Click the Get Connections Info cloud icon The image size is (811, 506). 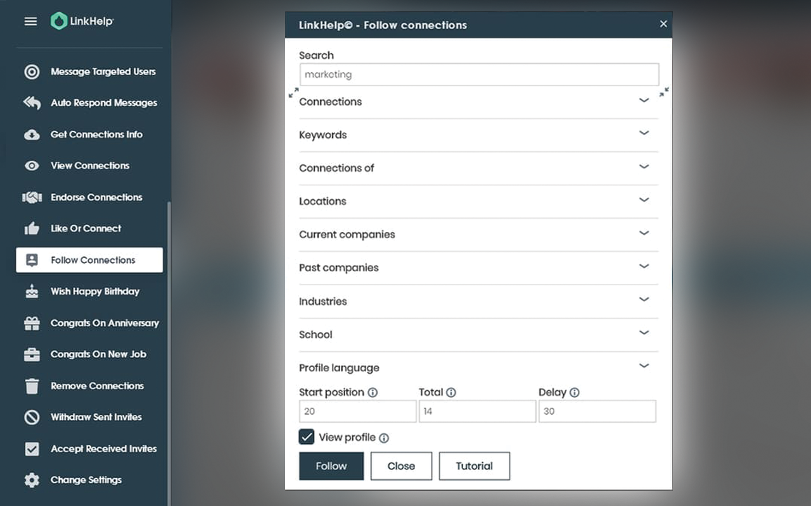tap(32, 134)
